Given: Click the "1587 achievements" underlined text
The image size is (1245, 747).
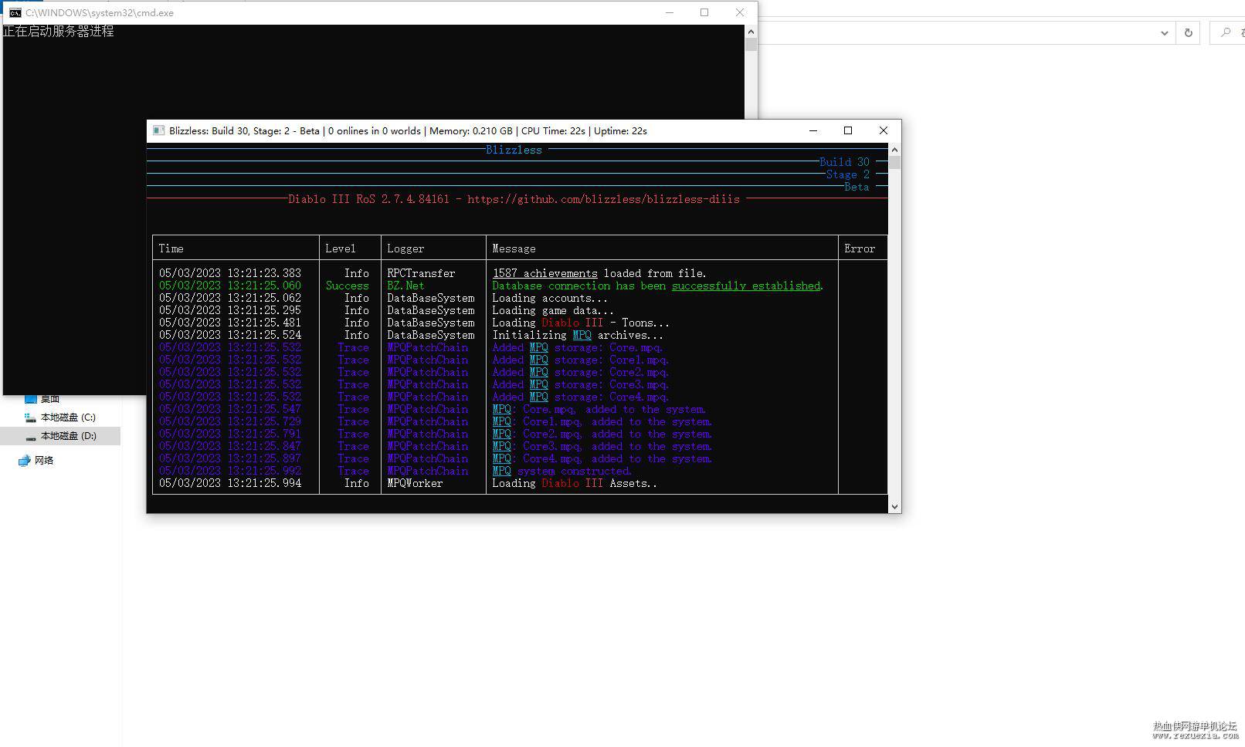Looking at the screenshot, I should 544,273.
